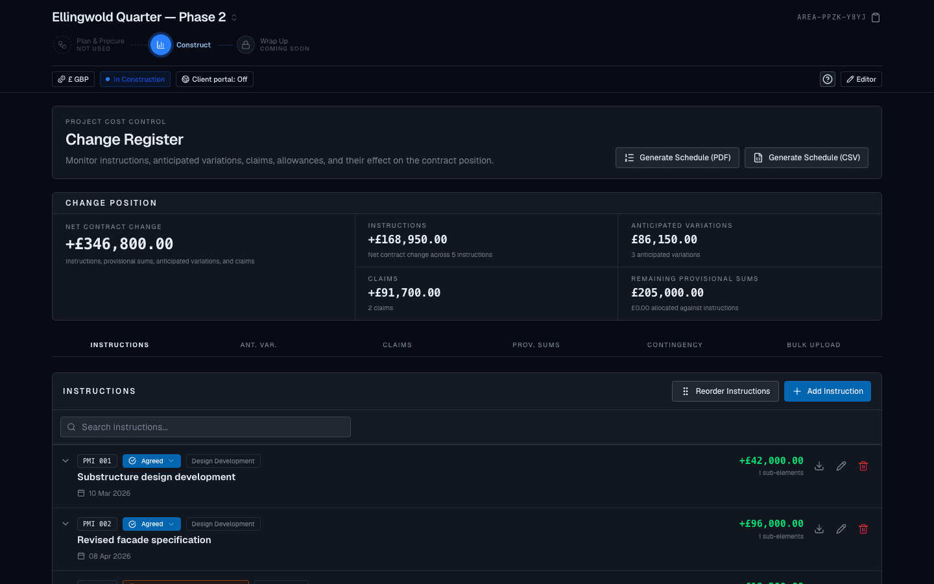Select the Contingency tab

click(675, 345)
